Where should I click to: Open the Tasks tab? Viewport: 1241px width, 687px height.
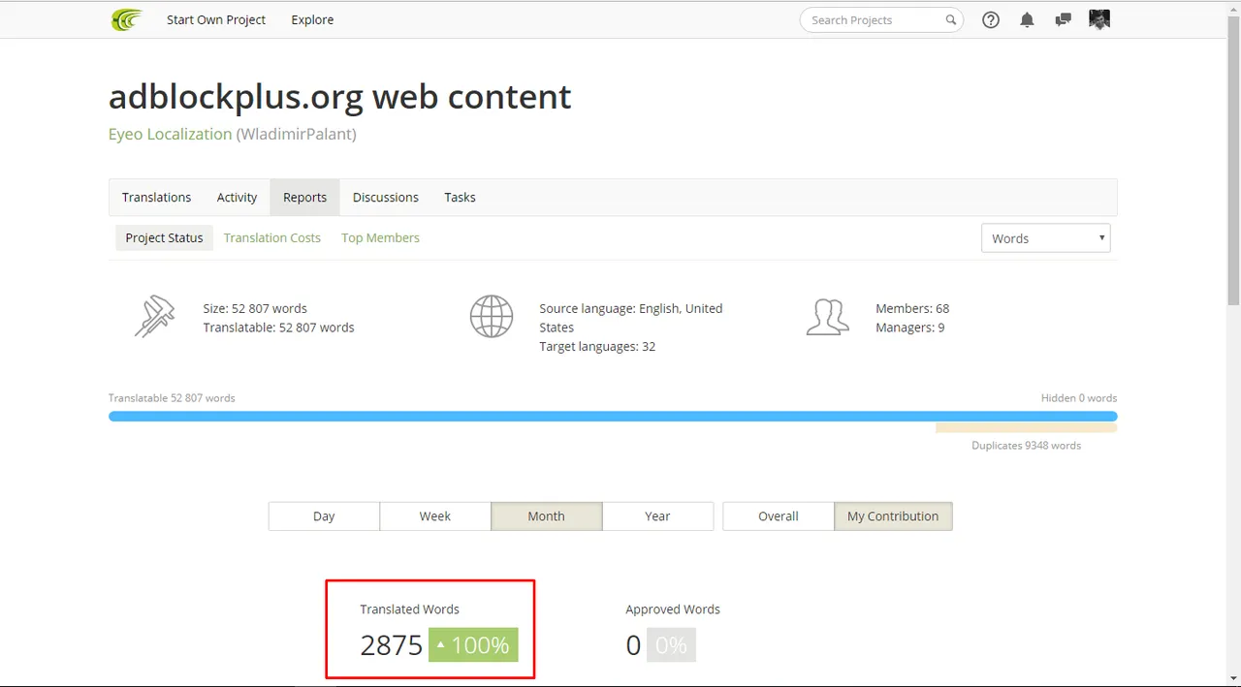pyautogui.click(x=460, y=197)
